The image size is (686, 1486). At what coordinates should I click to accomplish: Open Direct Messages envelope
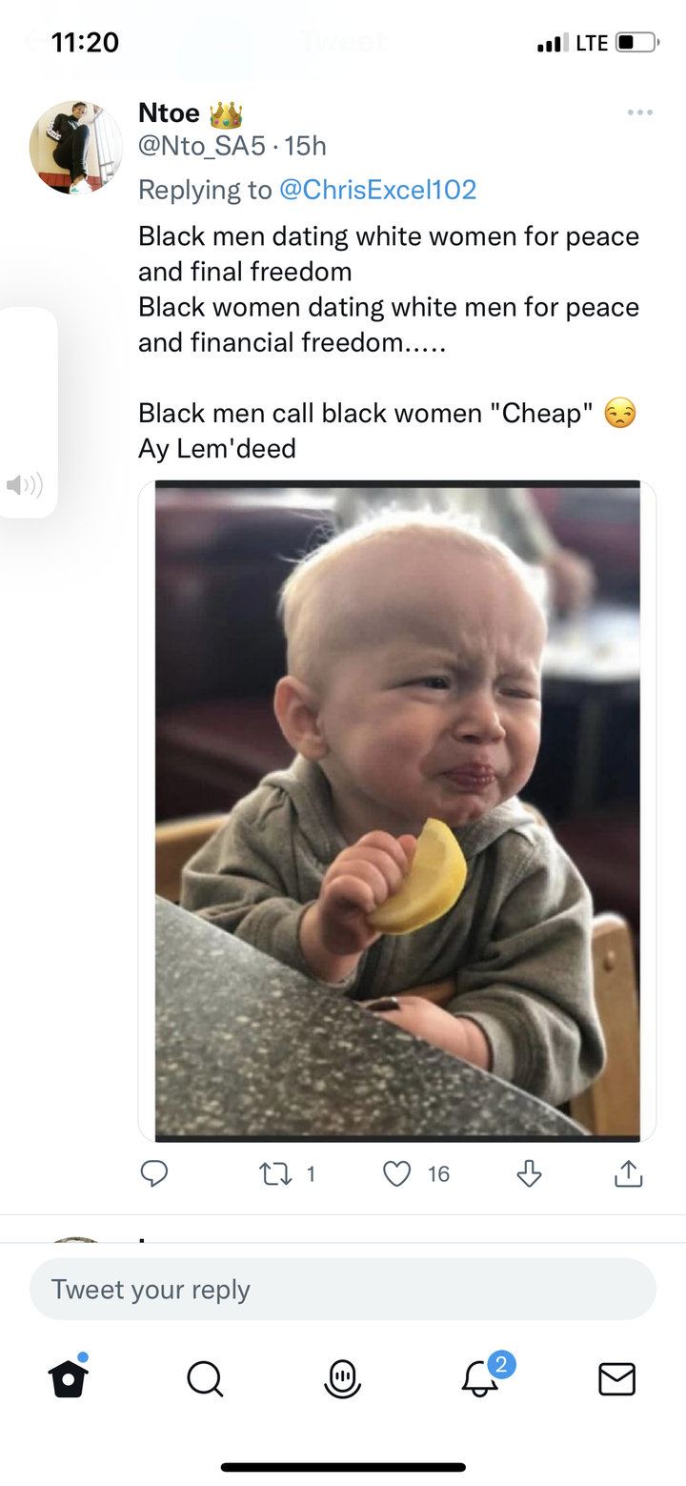616,1378
